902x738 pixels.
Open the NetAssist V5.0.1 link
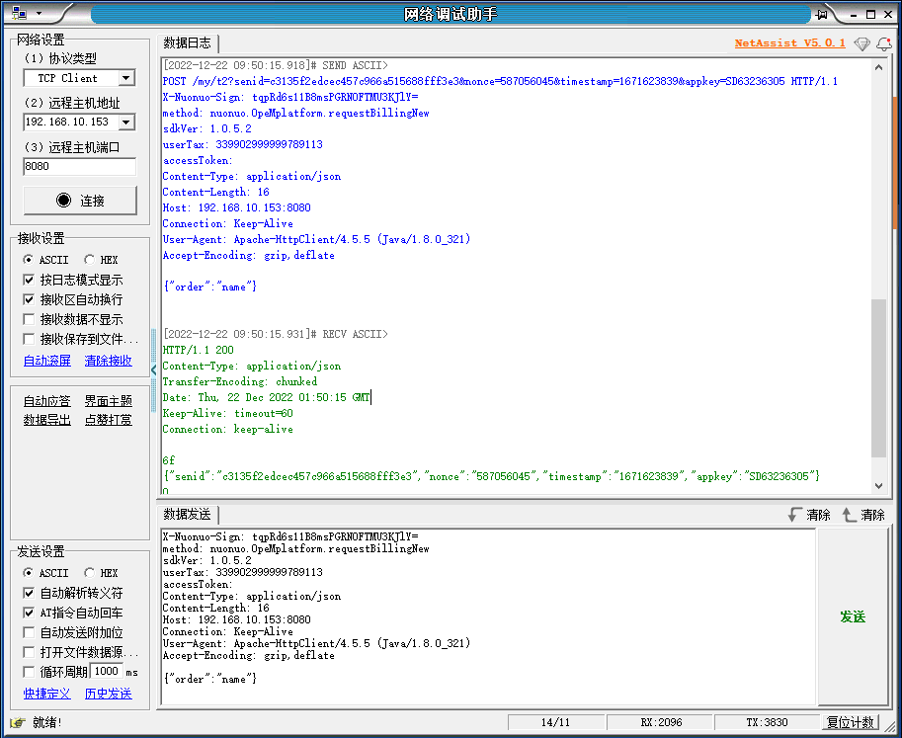789,43
